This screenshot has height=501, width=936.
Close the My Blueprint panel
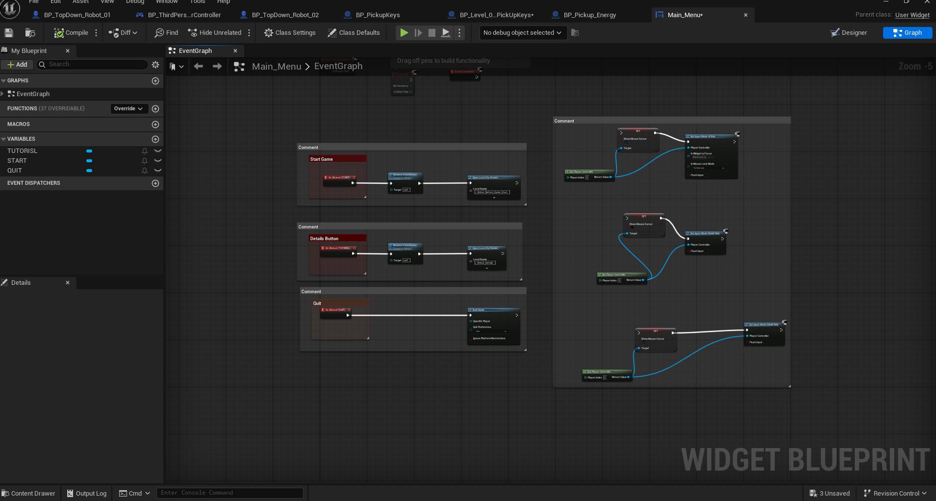[x=68, y=50]
